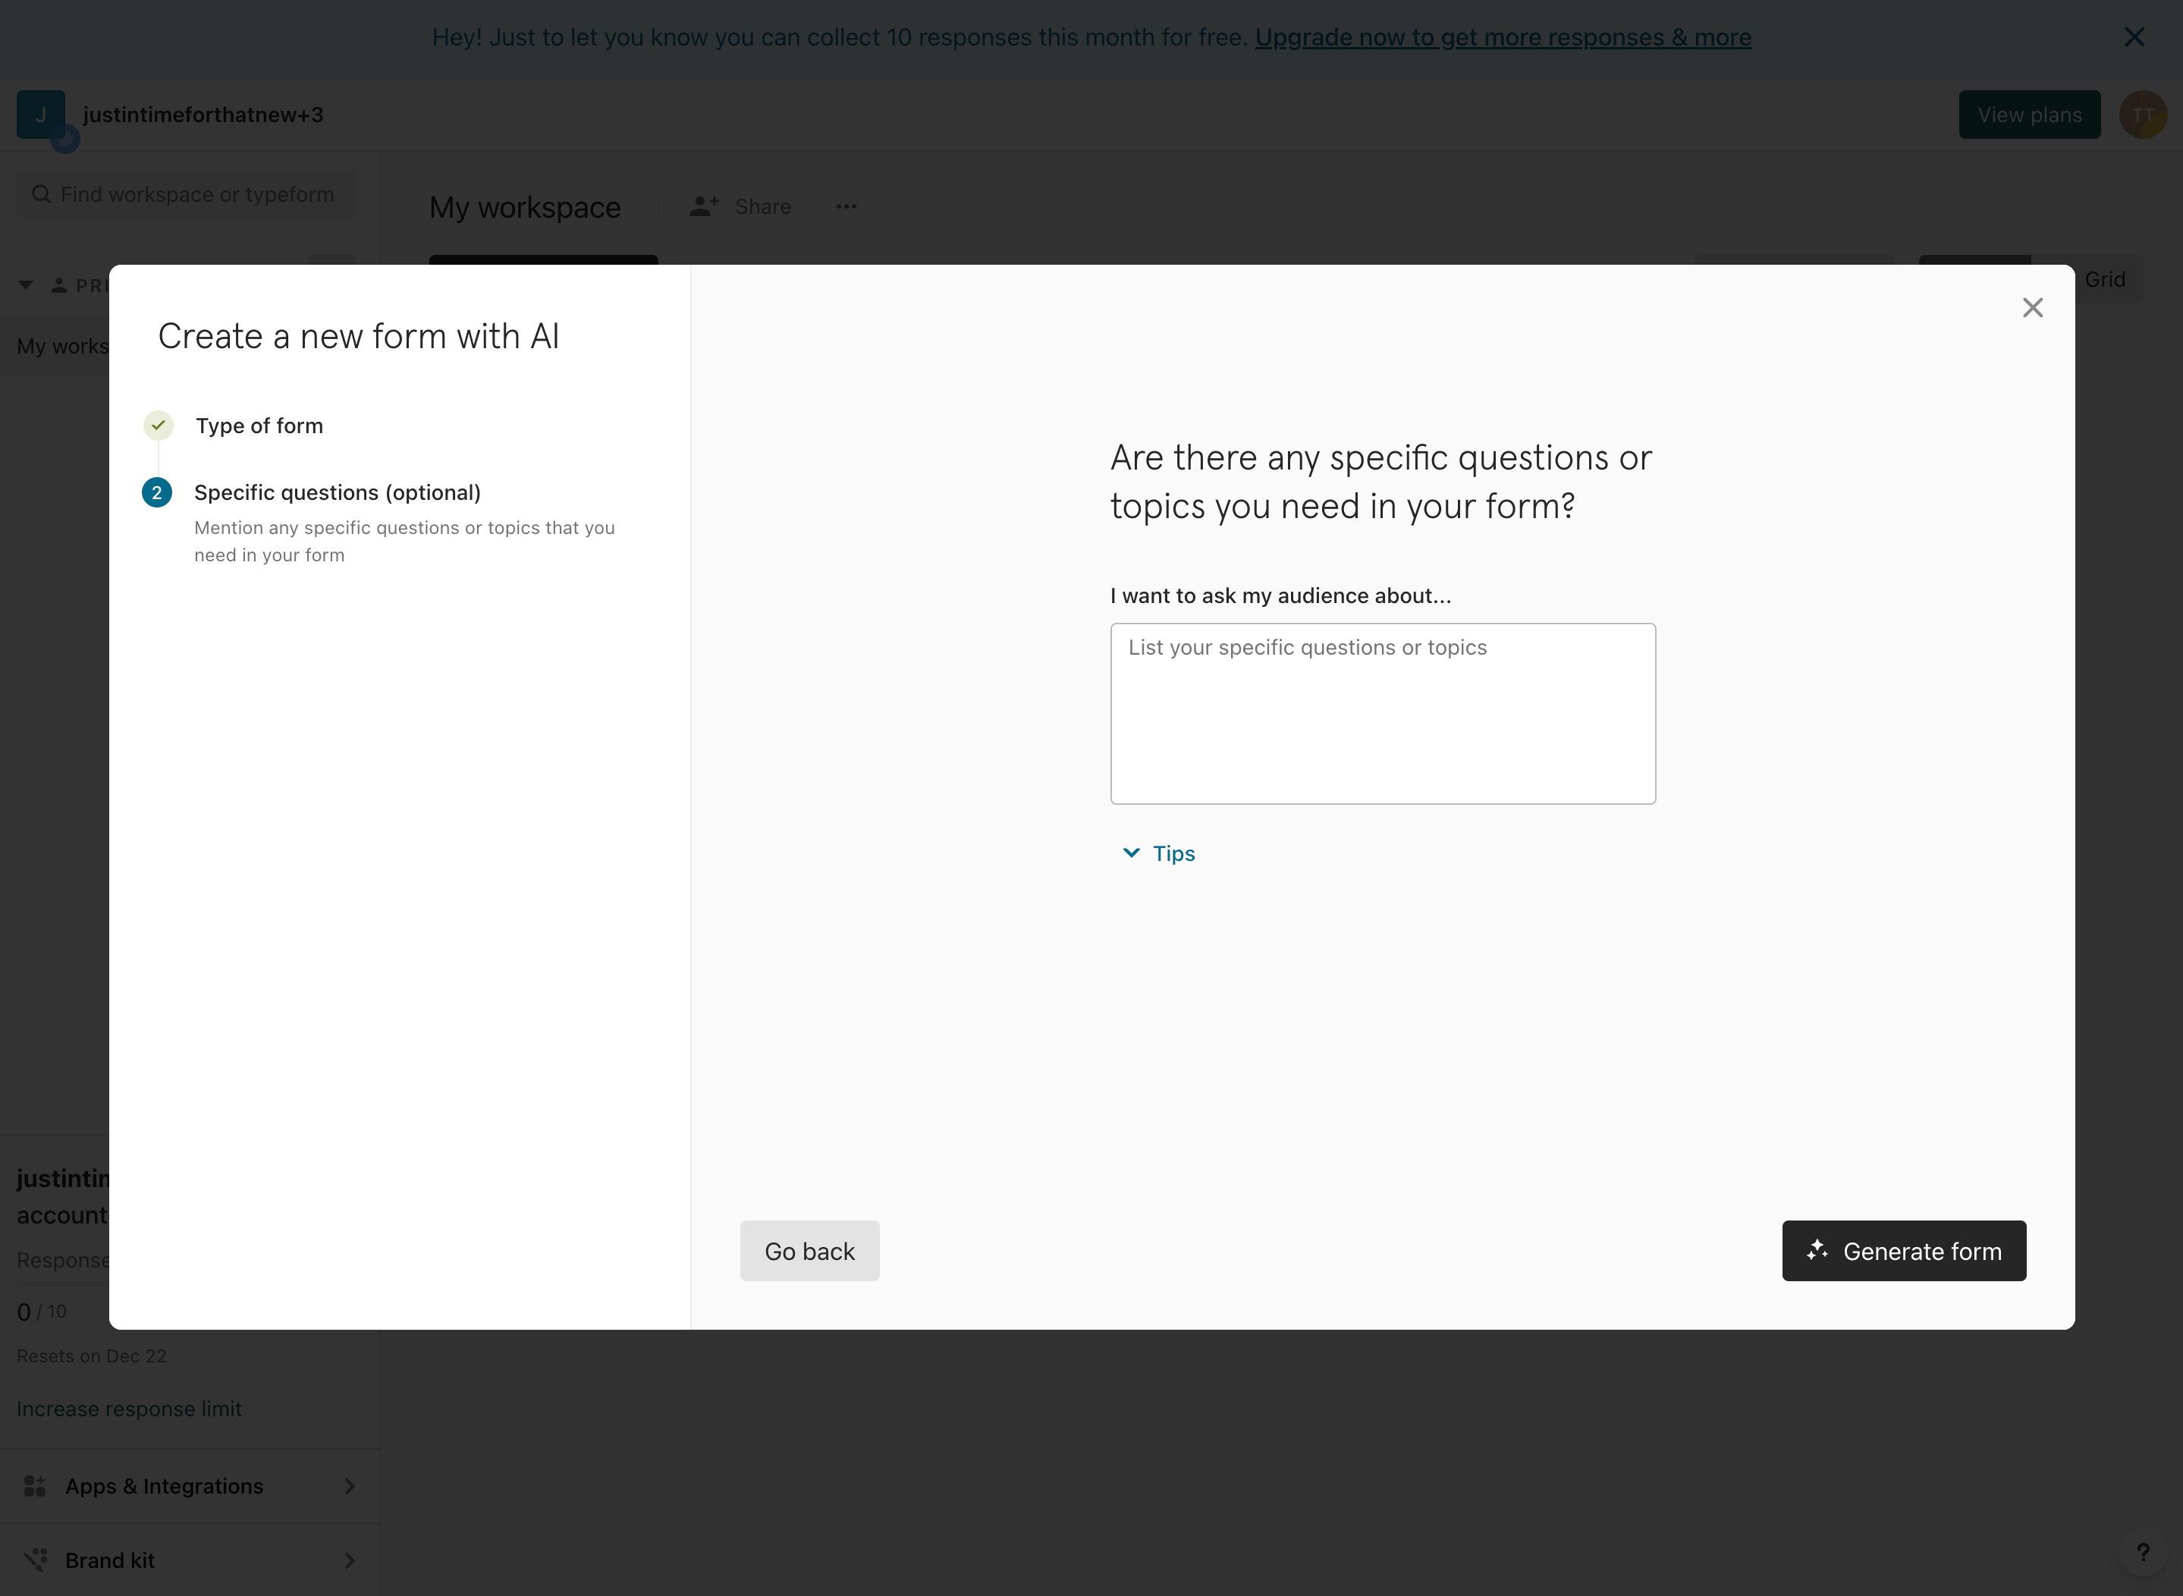The image size is (2183, 1596).
Task: Focus the specific questions text area
Action: (x=1382, y=713)
